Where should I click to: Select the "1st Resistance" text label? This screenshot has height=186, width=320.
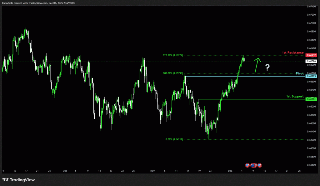293,53
